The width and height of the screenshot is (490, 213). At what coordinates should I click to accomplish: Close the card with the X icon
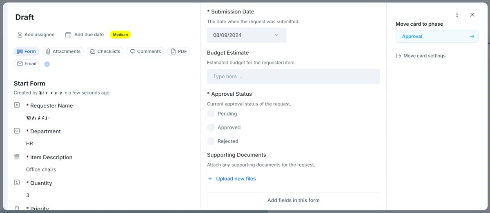pos(472,15)
